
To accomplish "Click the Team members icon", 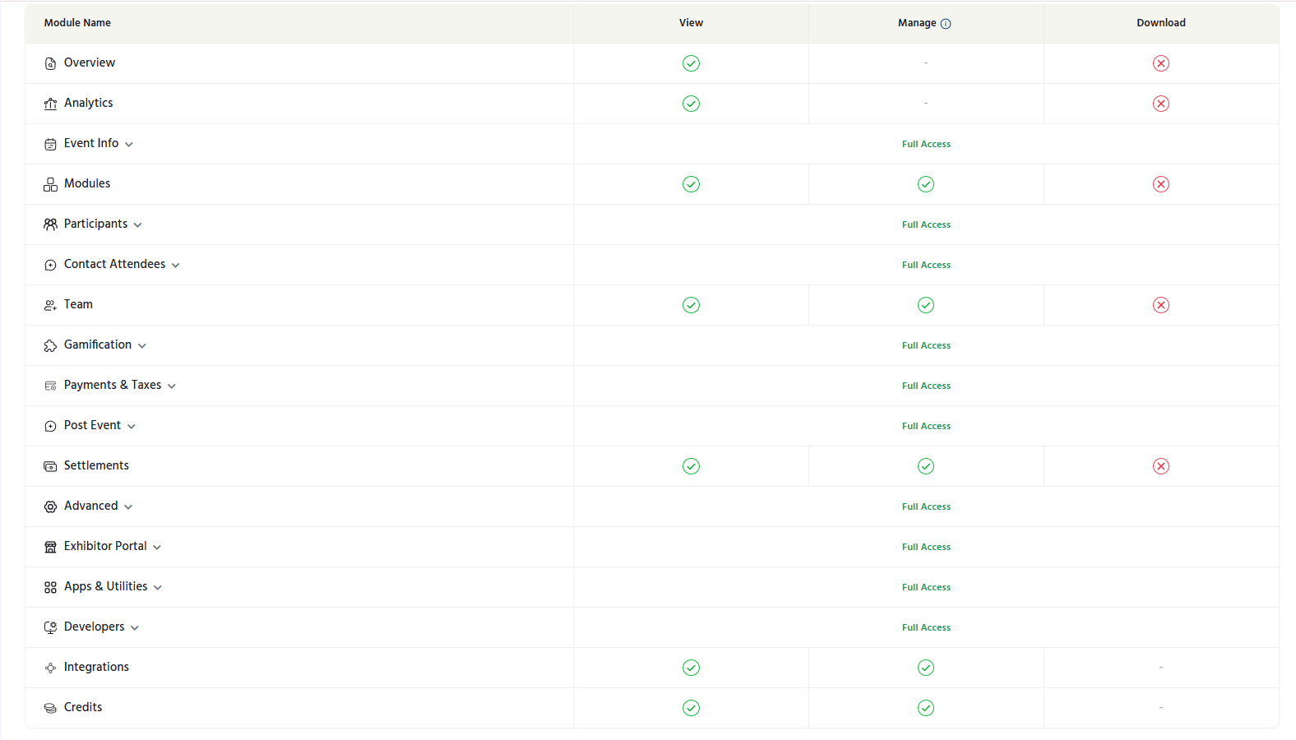I will click(x=50, y=305).
